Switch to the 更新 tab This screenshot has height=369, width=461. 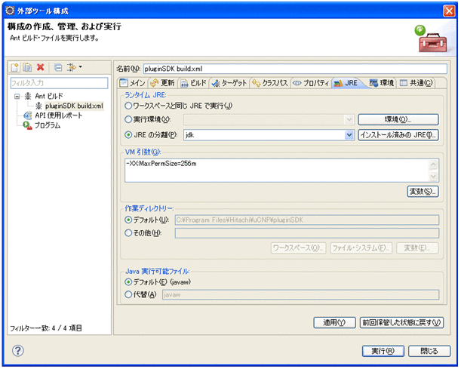(162, 83)
